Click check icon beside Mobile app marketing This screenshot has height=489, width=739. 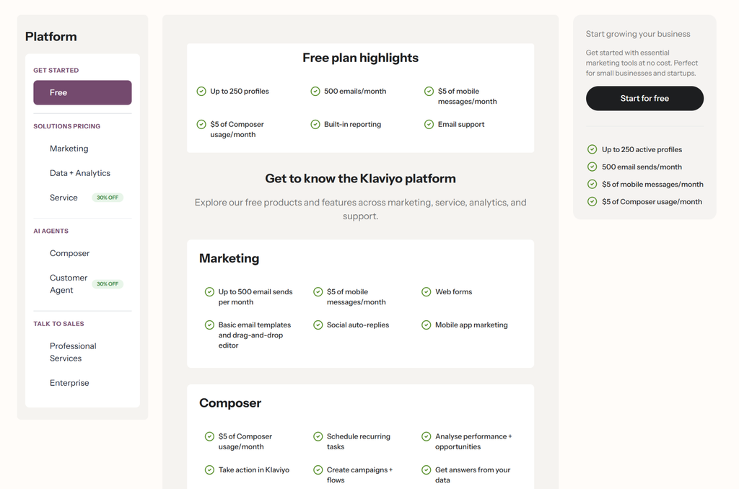(426, 325)
